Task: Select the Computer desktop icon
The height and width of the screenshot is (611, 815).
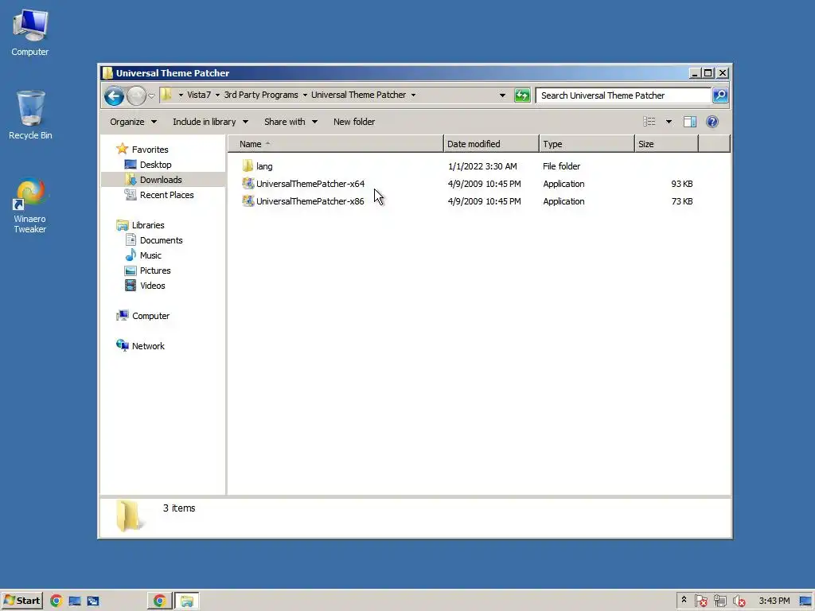Action: [x=30, y=33]
